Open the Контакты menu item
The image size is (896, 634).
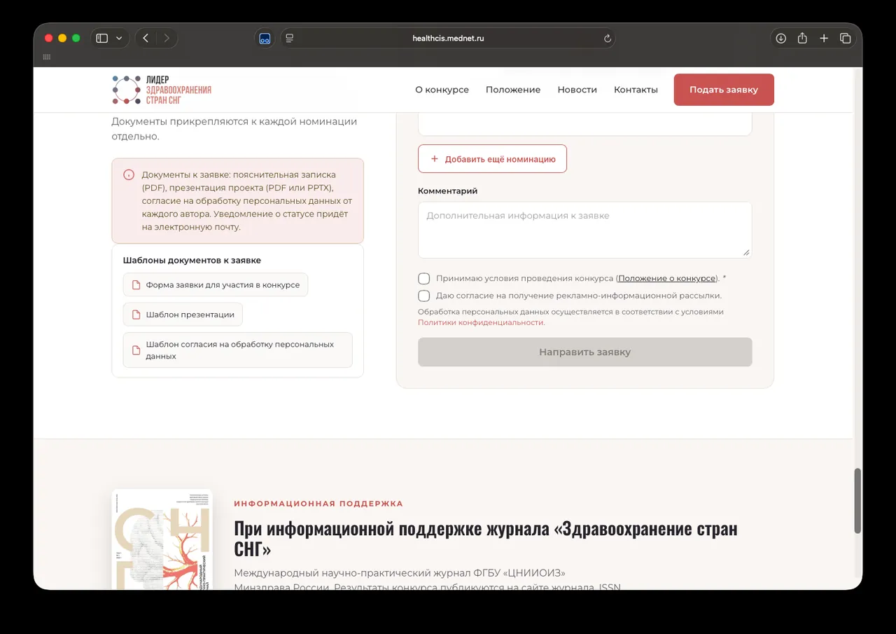click(x=636, y=90)
